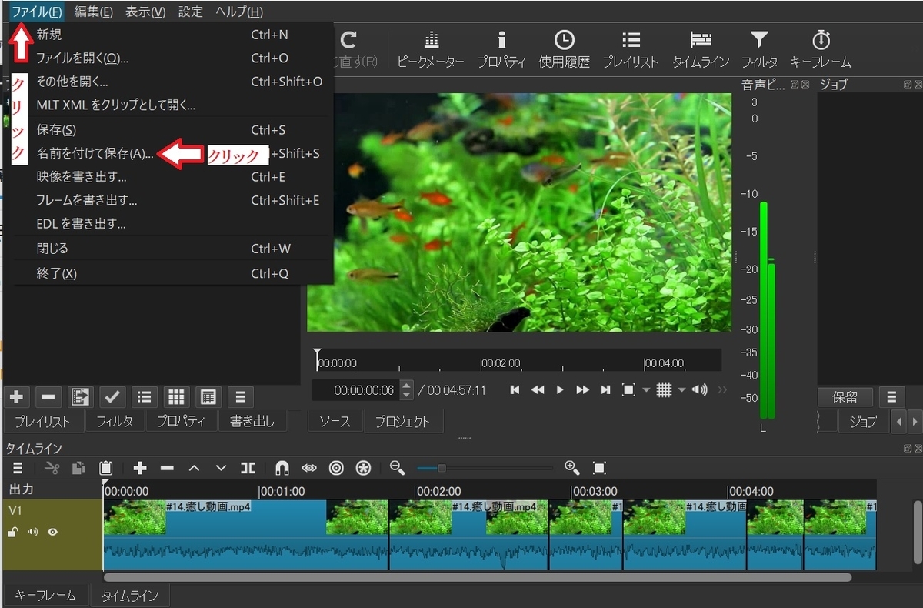Click the timeline paste clipboard icon
This screenshot has width=923, height=608.
click(x=106, y=468)
